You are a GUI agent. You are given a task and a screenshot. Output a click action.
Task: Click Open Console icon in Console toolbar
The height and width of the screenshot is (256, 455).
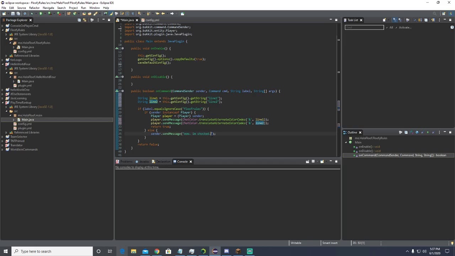tap(322, 161)
